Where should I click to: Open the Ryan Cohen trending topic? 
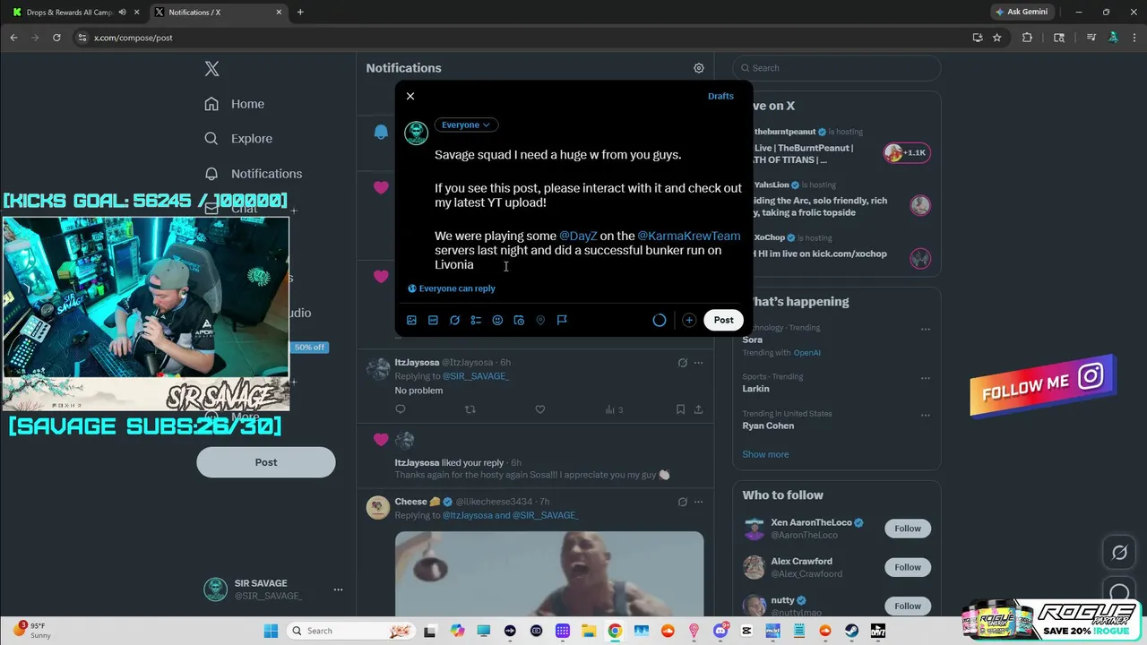768,426
